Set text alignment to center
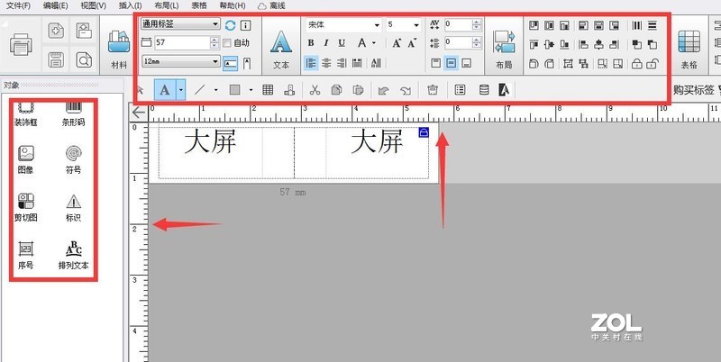Screen dimensions: 721x362 tap(326, 63)
